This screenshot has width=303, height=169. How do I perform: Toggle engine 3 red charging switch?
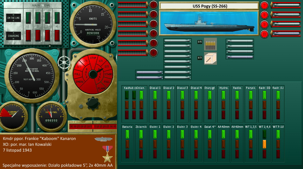pos(47,35)
